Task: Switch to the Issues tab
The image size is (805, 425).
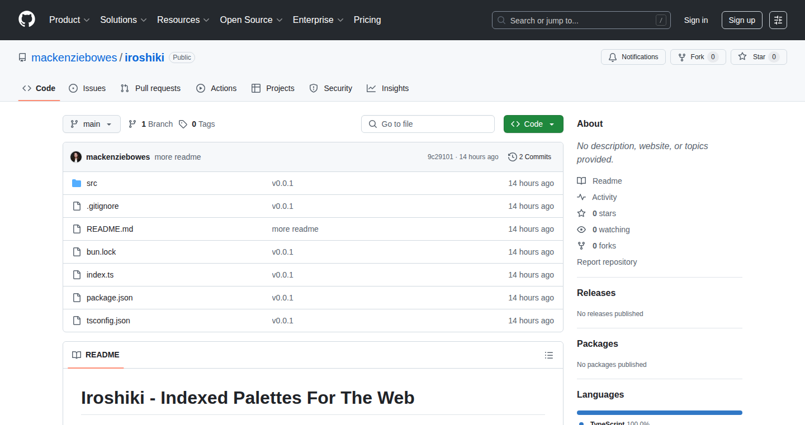Action: (87, 88)
